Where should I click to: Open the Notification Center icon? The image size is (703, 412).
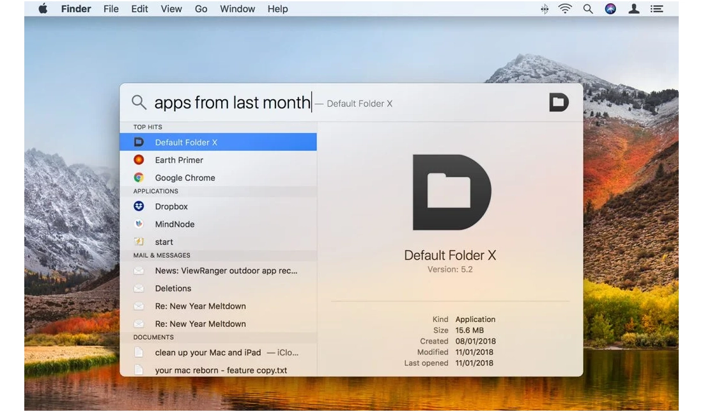[656, 9]
